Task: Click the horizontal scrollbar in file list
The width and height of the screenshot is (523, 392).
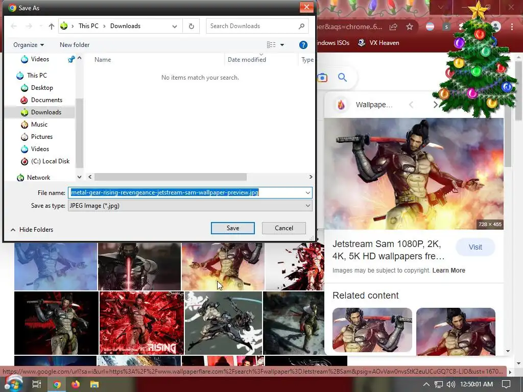Action: click(171, 177)
